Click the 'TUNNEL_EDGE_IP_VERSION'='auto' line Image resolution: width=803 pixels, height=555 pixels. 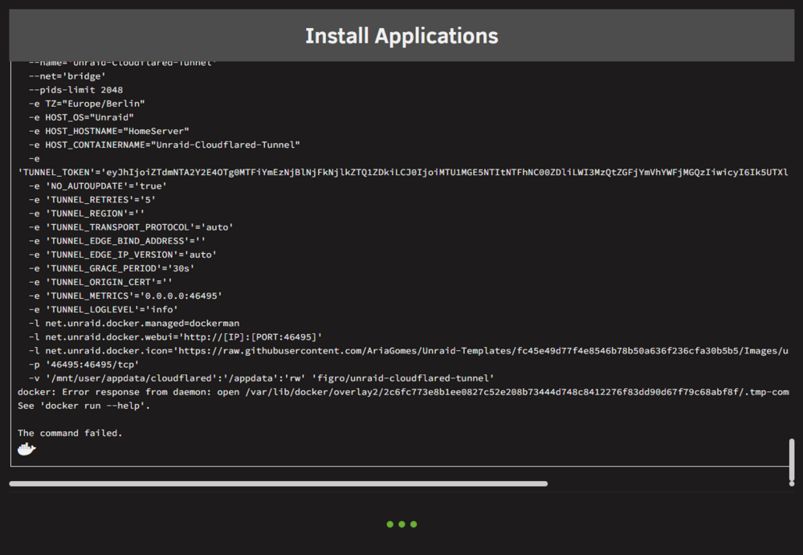click(x=123, y=255)
